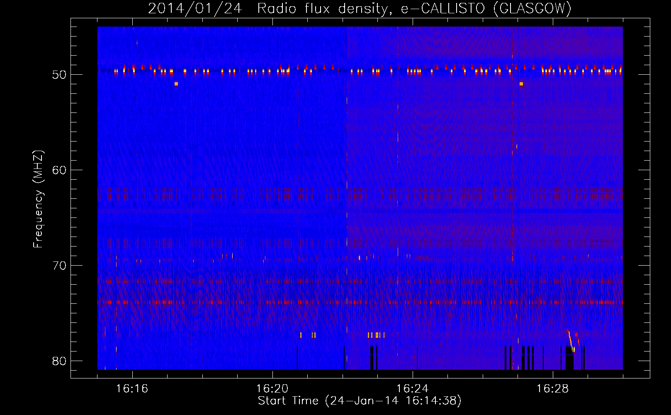Click the plot title 'Radio flux density, e-CALLISTO (GLASGOW)'
This screenshot has width=671, height=415.
pyautogui.click(x=414, y=8)
